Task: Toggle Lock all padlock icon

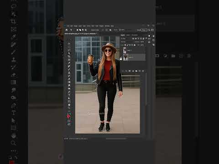Action: [135, 45]
